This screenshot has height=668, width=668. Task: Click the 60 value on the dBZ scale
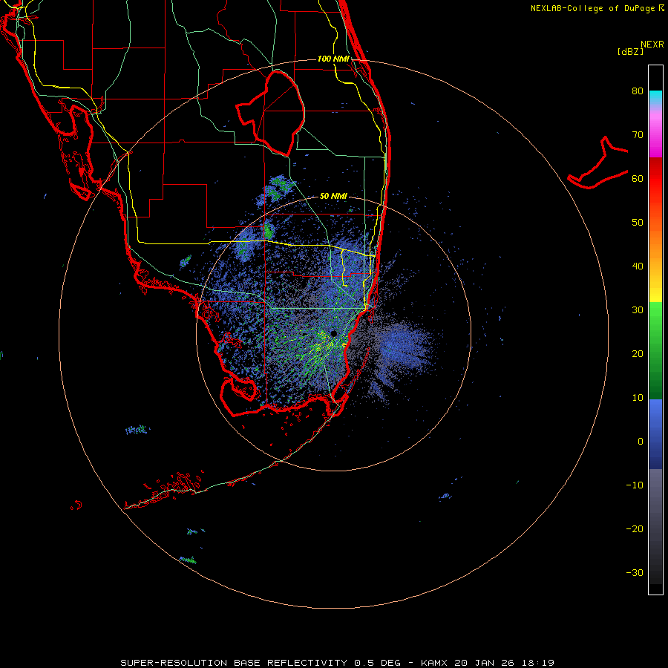pos(638,178)
